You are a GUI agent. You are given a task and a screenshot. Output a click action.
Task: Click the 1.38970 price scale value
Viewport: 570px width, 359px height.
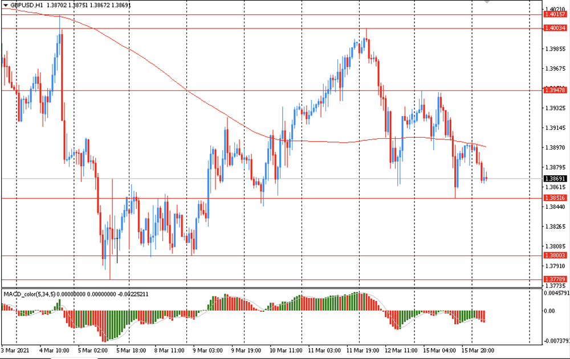(556, 147)
